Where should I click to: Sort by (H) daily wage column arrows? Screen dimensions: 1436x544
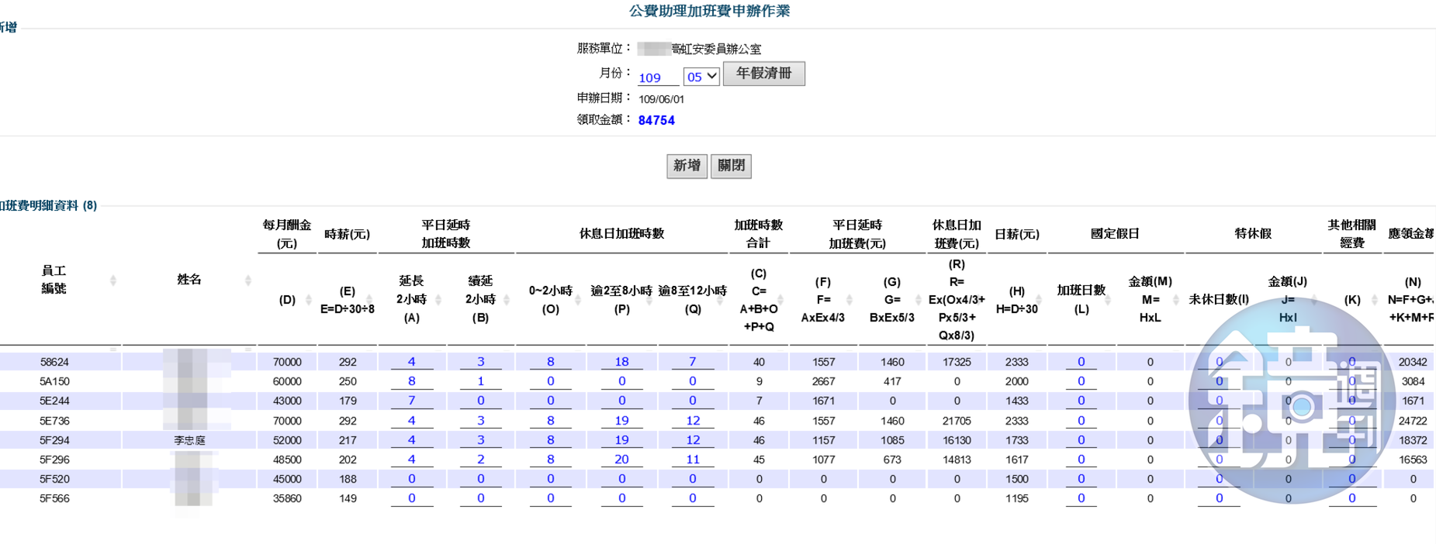1038,300
